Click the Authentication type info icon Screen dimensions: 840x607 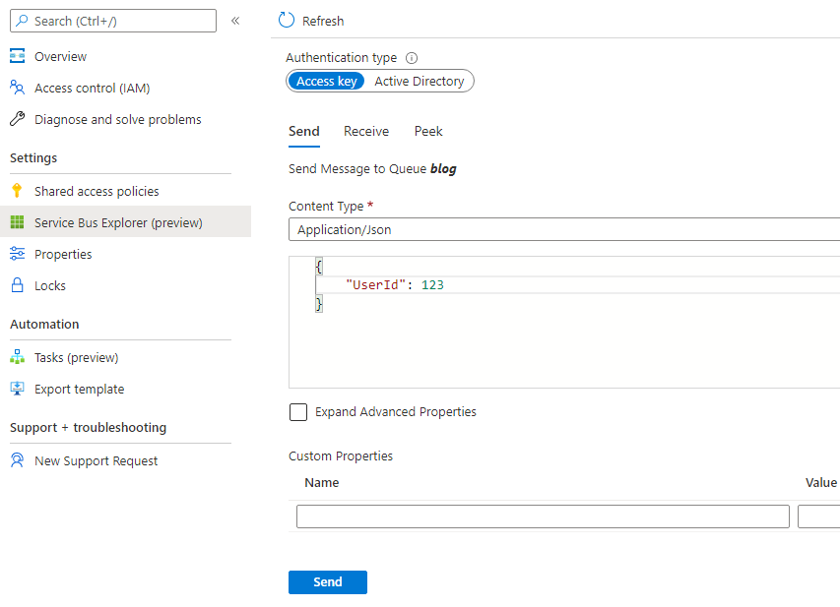pyautogui.click(x=412, y=58)
